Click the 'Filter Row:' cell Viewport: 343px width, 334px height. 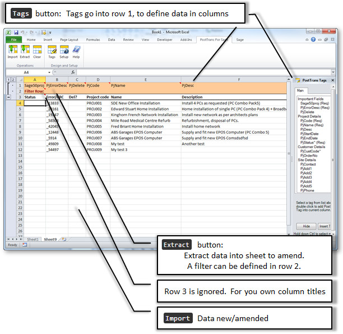(x=34, y=91)
